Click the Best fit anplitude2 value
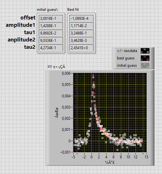 [82, 40]
